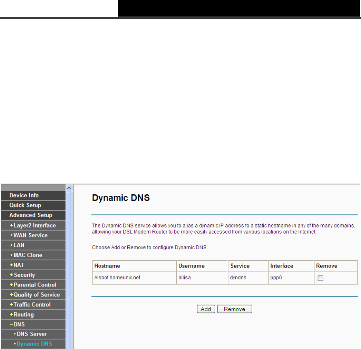Open the MAC Clone page
The image size is (361, 349).
(x=33, y=255)
